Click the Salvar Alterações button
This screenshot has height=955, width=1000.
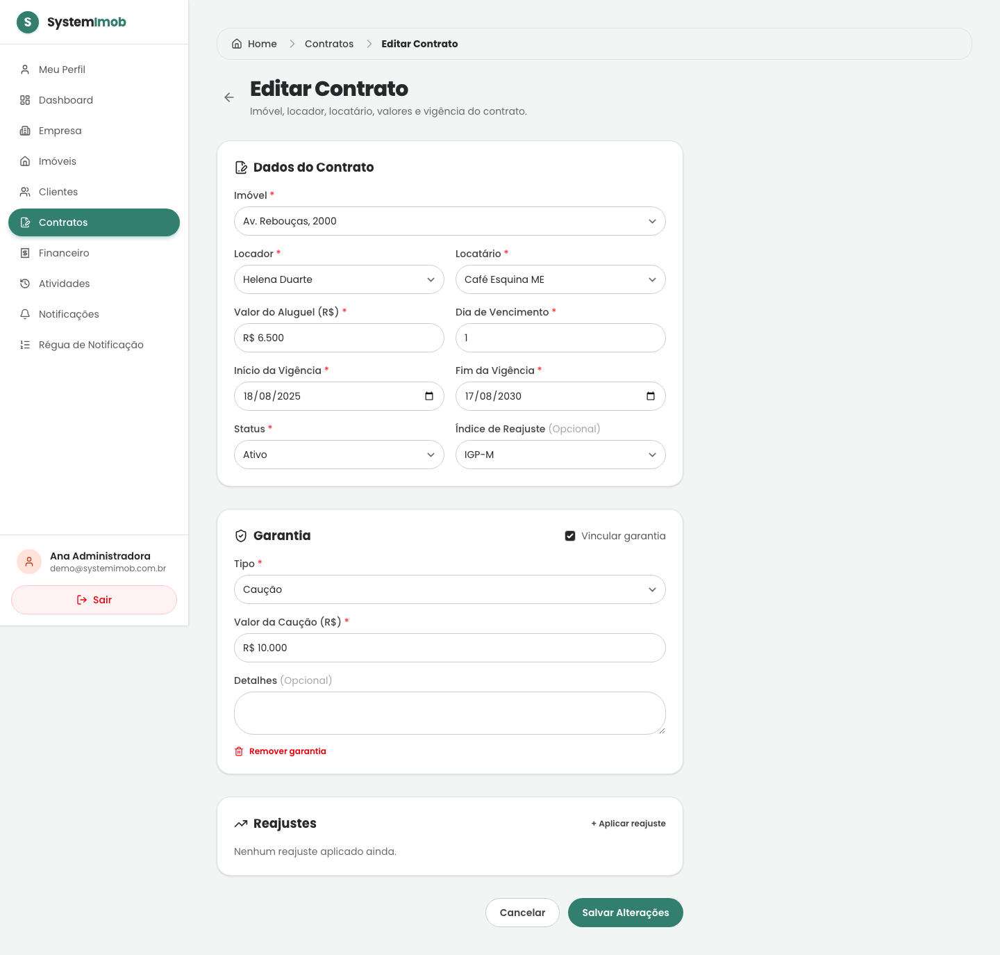click(626, 913)
